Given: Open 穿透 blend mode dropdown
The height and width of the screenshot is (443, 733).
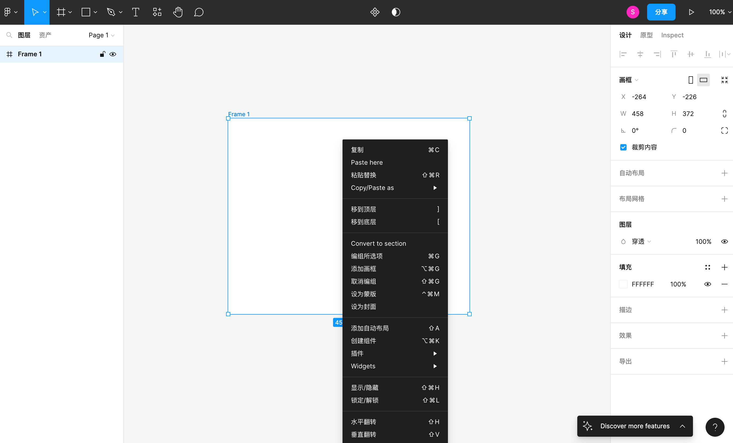Looking at the screenshot, I should coord(641,241).
